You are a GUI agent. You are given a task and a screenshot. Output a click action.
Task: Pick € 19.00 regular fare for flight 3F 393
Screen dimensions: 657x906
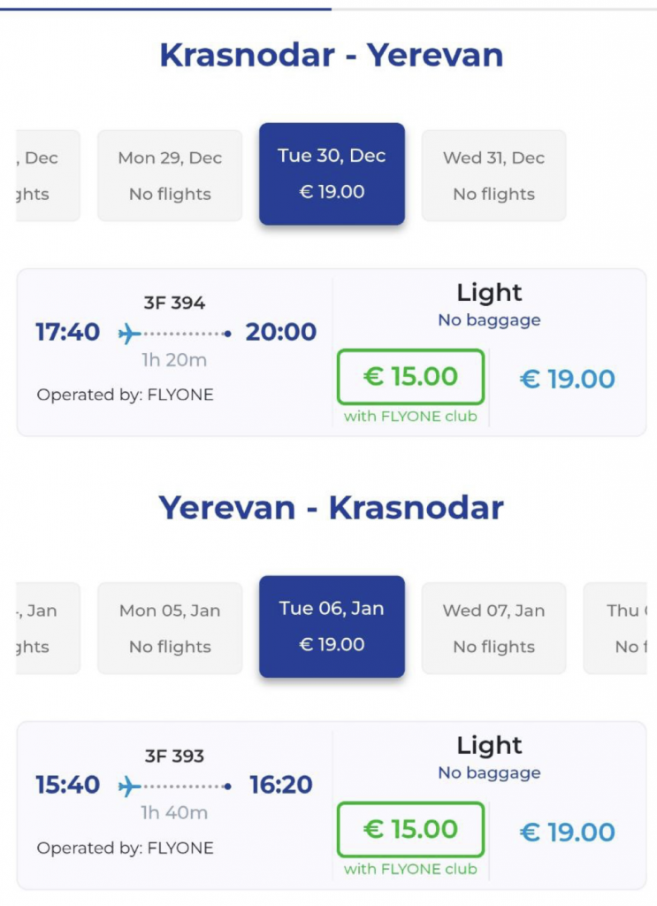(567, 833)
